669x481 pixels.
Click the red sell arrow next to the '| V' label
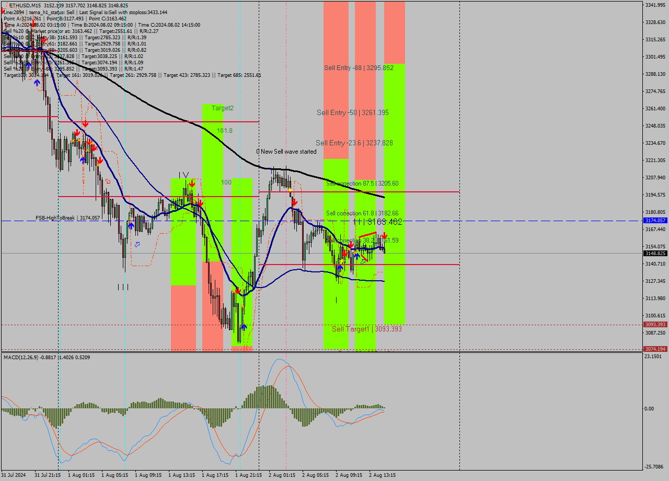pos(192,184)
